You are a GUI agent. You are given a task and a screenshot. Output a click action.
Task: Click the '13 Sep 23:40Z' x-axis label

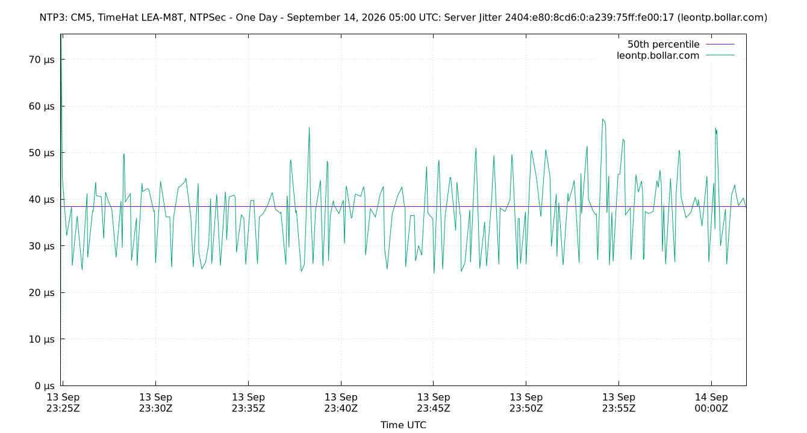pos(341,402)
